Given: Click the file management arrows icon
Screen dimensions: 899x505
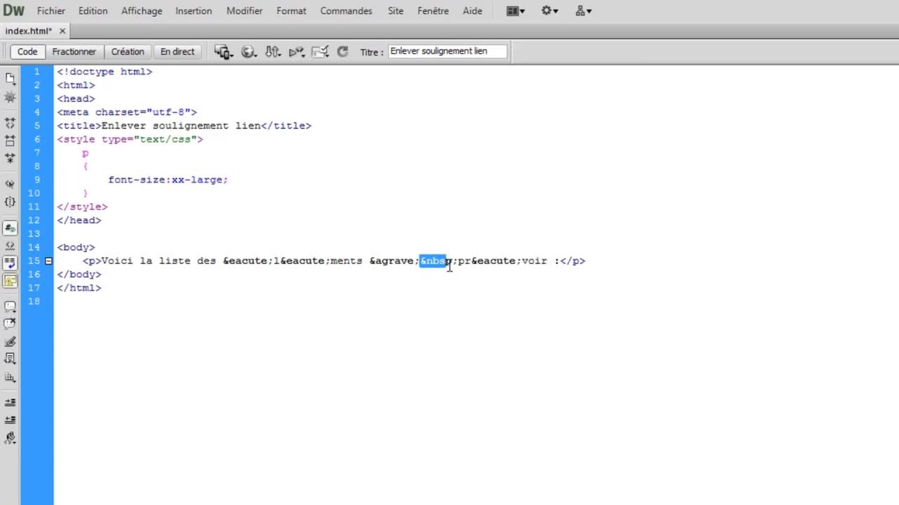Looking at the screenshot, I should click(273, 52).
